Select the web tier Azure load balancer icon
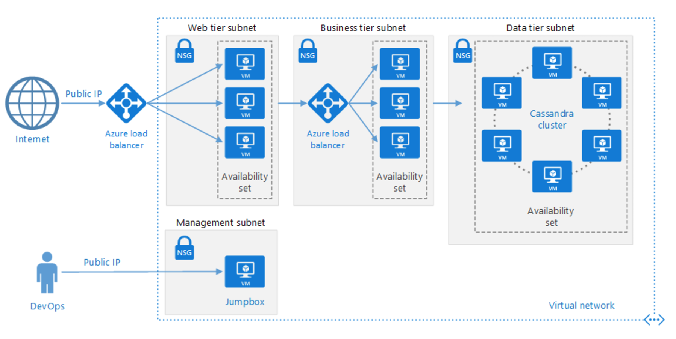The height and width of the screenshot is (339, 676). (x=126, y=103)
